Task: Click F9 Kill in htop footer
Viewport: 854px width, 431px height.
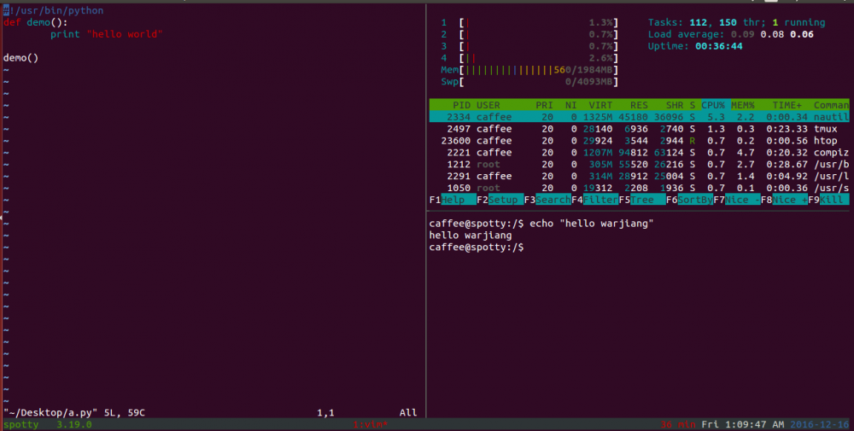Action: click(828, 200)
